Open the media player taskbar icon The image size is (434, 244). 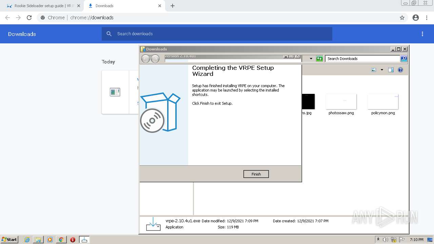(50, 240)
